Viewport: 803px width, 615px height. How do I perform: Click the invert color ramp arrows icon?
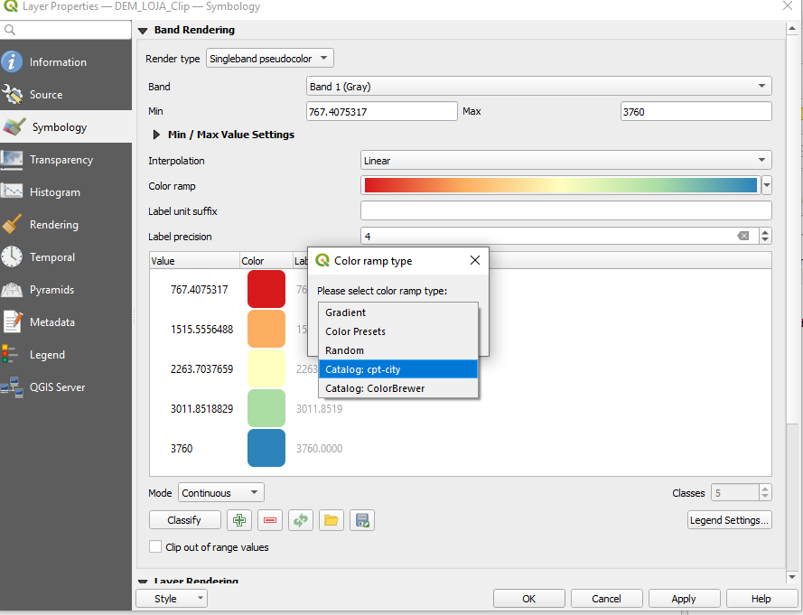[x=301, y=520]
